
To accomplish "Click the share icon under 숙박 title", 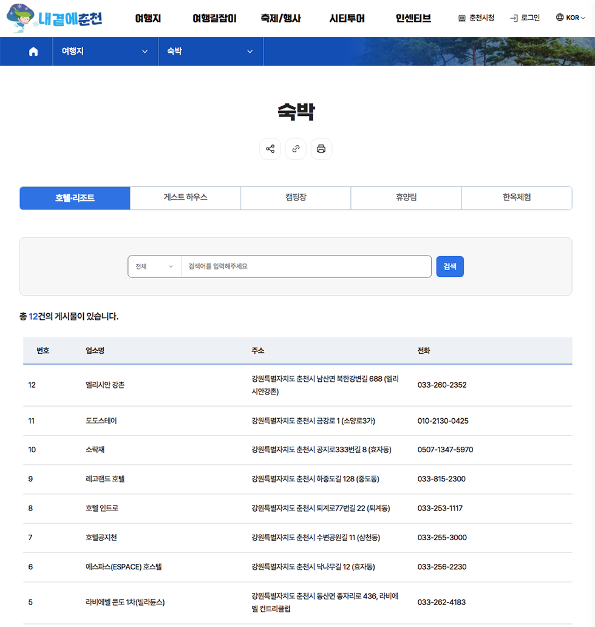I will [270, 149].
